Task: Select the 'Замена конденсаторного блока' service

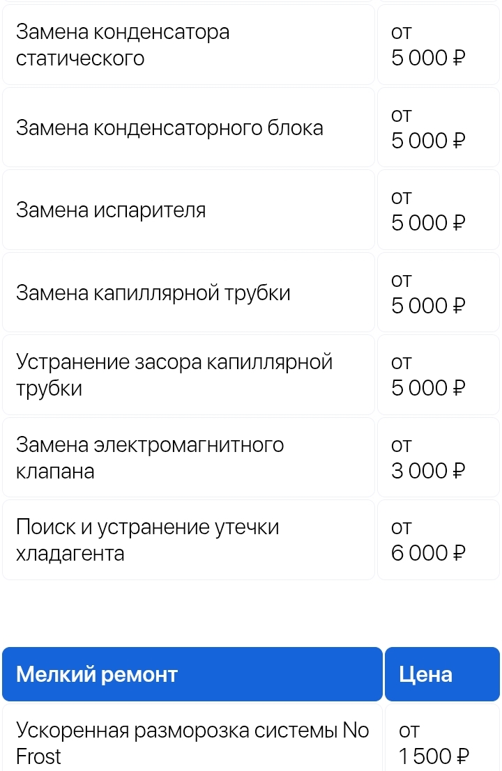Action: click(188, 128)
